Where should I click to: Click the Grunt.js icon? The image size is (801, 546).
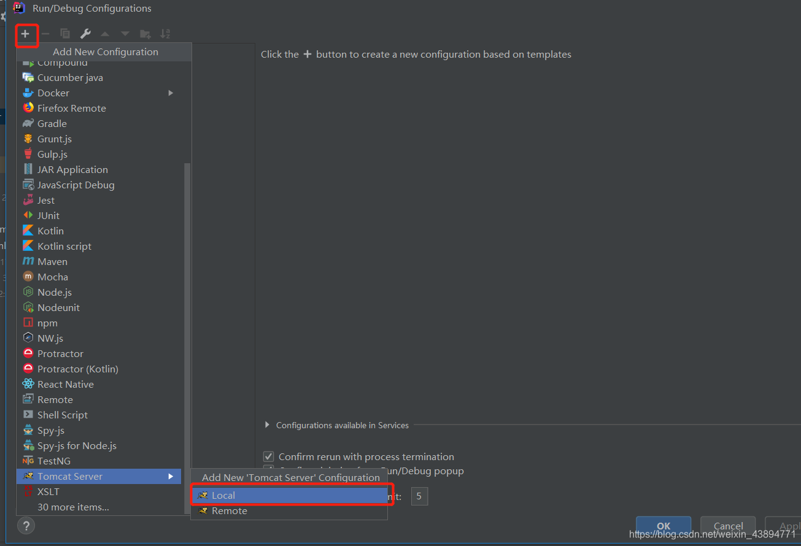coord(28,139)
